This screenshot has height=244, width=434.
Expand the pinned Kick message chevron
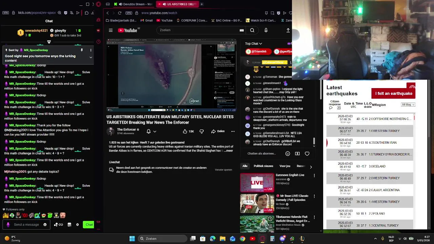pos(91,58)
